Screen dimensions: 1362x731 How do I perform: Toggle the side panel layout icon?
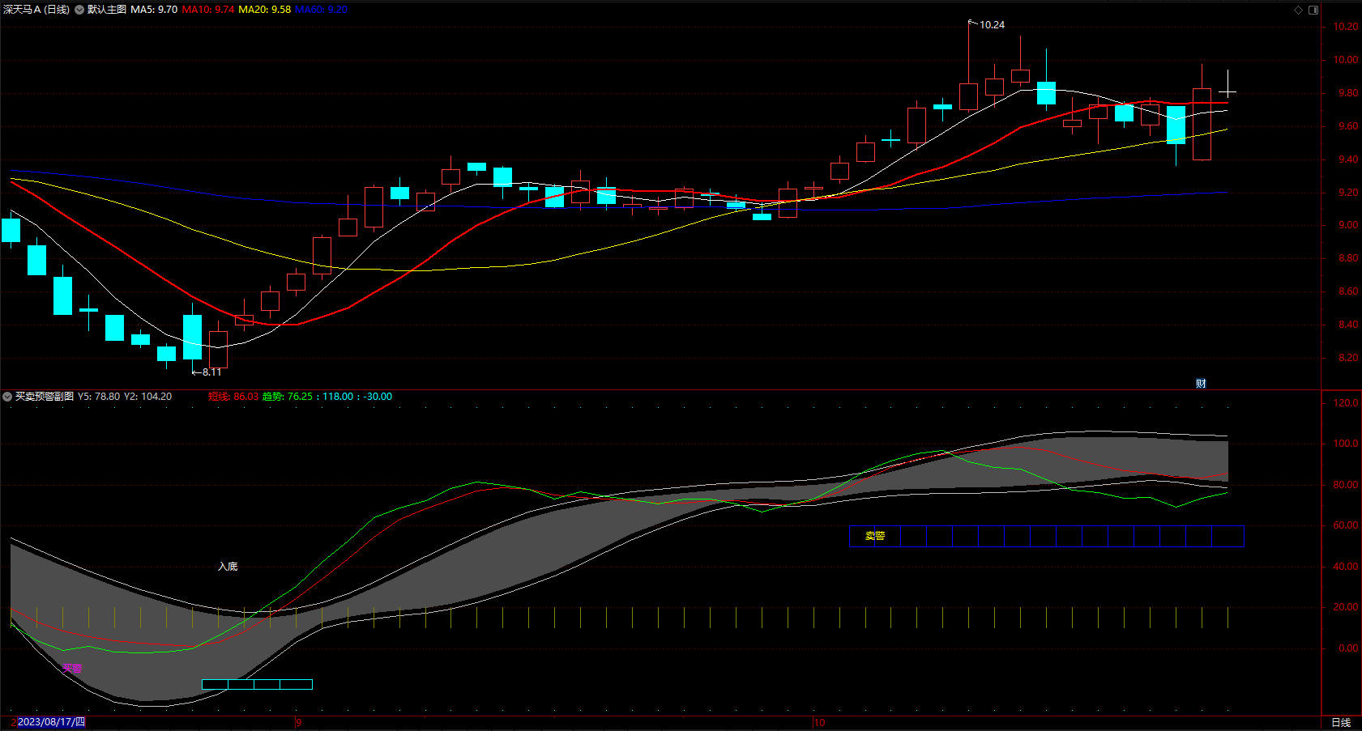tap(1313, 10)
